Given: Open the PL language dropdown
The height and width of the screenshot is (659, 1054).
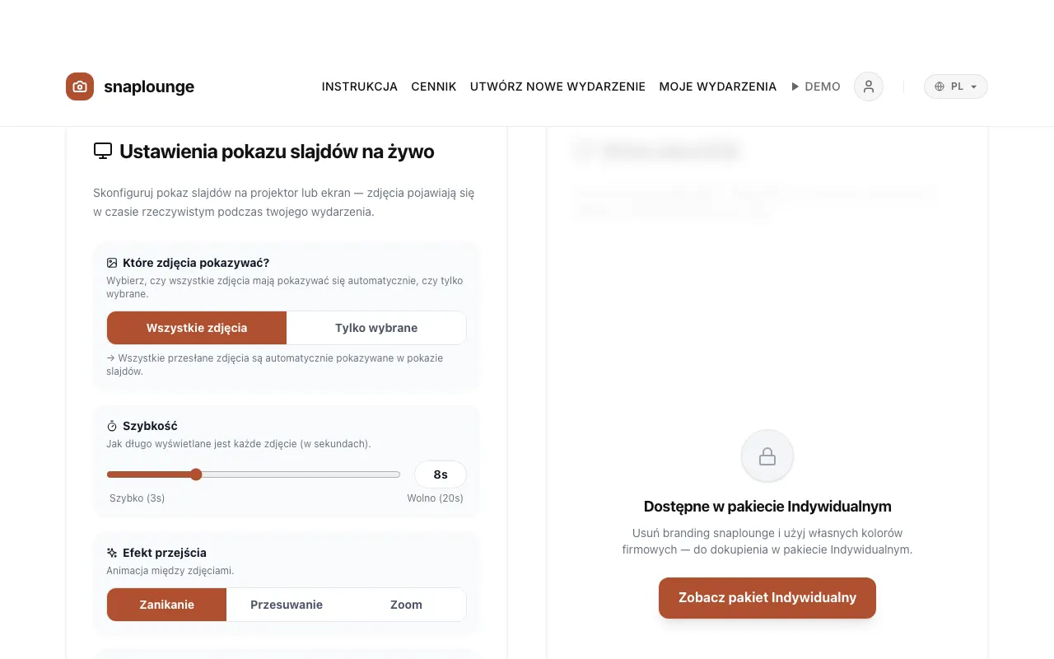Looking at the screenshot, I should point(956,86).
